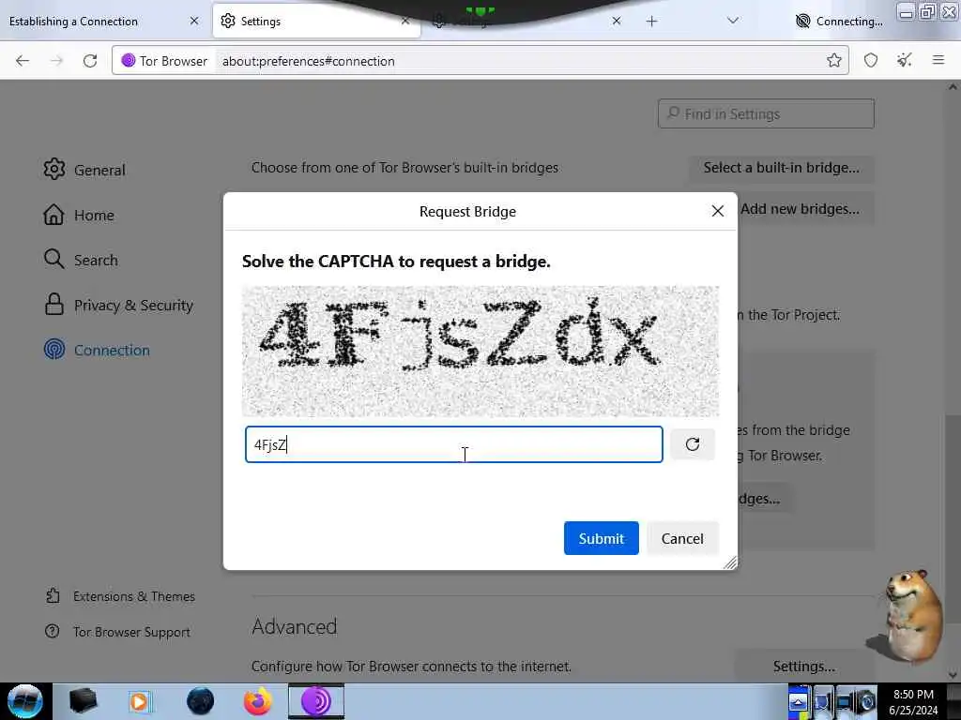The height and width of the screenshot is (720, 961).
Task: Close the Request Bridge dialog with X
Action: pyautogui.click(x=718, y=211)
